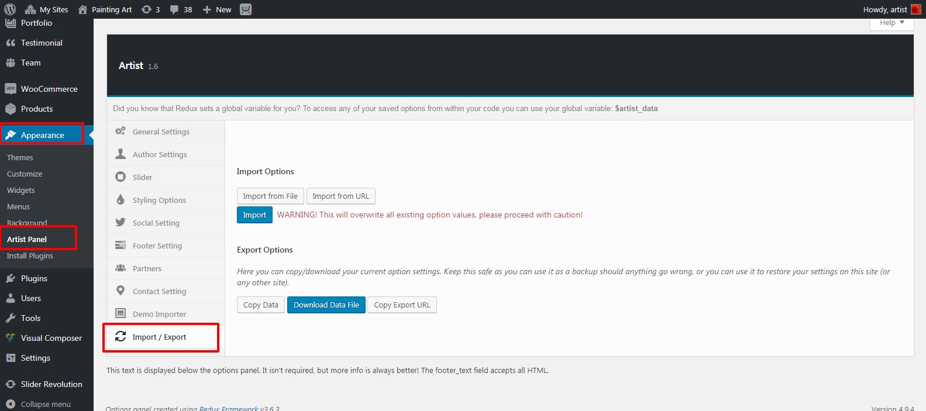This screenshot has height=411, width=926.
Task: Click the 'Artist' panel title text
Action: click(131, 65)
